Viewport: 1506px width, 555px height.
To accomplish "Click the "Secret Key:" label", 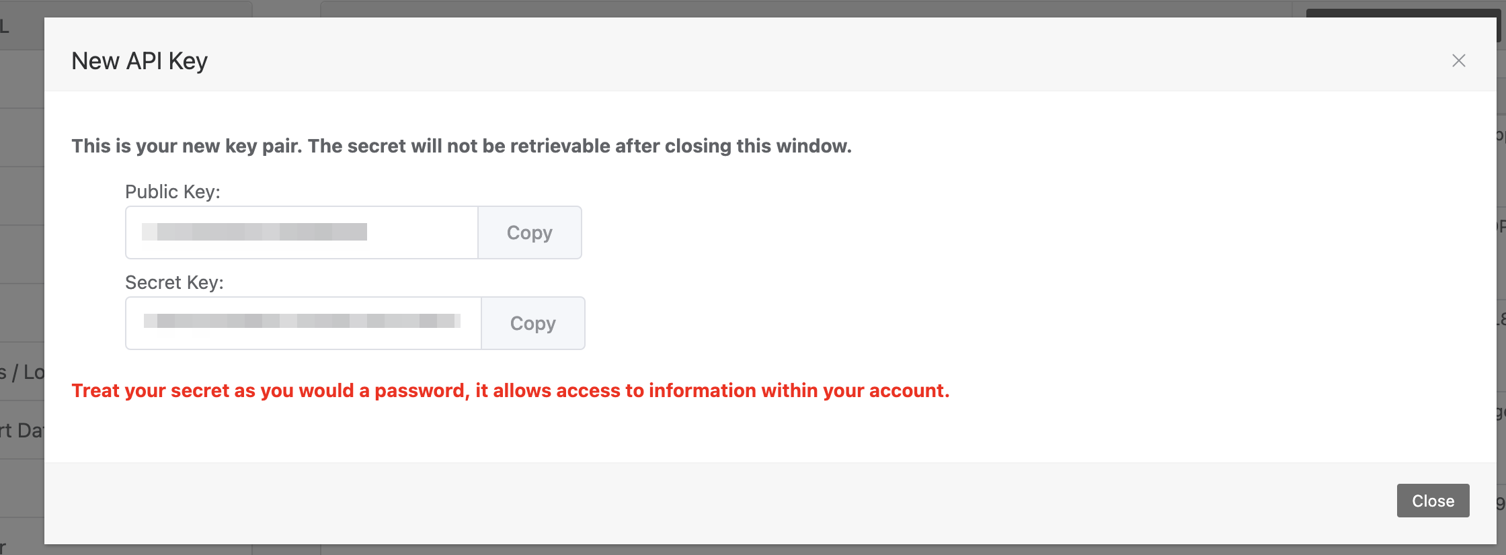I will [x=174, y=283].
